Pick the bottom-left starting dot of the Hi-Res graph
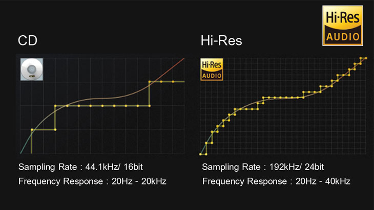374x210 pixels. coord(200,154)
